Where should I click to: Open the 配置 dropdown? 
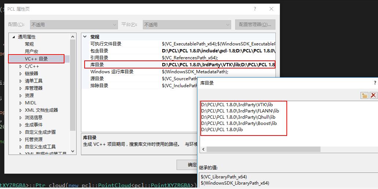(74, 25)
